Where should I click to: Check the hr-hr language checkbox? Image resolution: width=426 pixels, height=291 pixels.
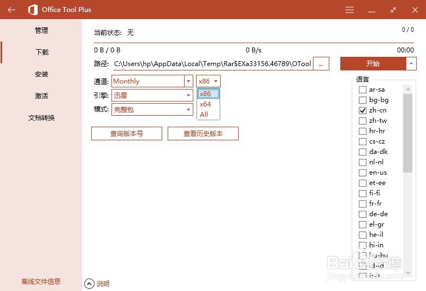pos(363,131)
